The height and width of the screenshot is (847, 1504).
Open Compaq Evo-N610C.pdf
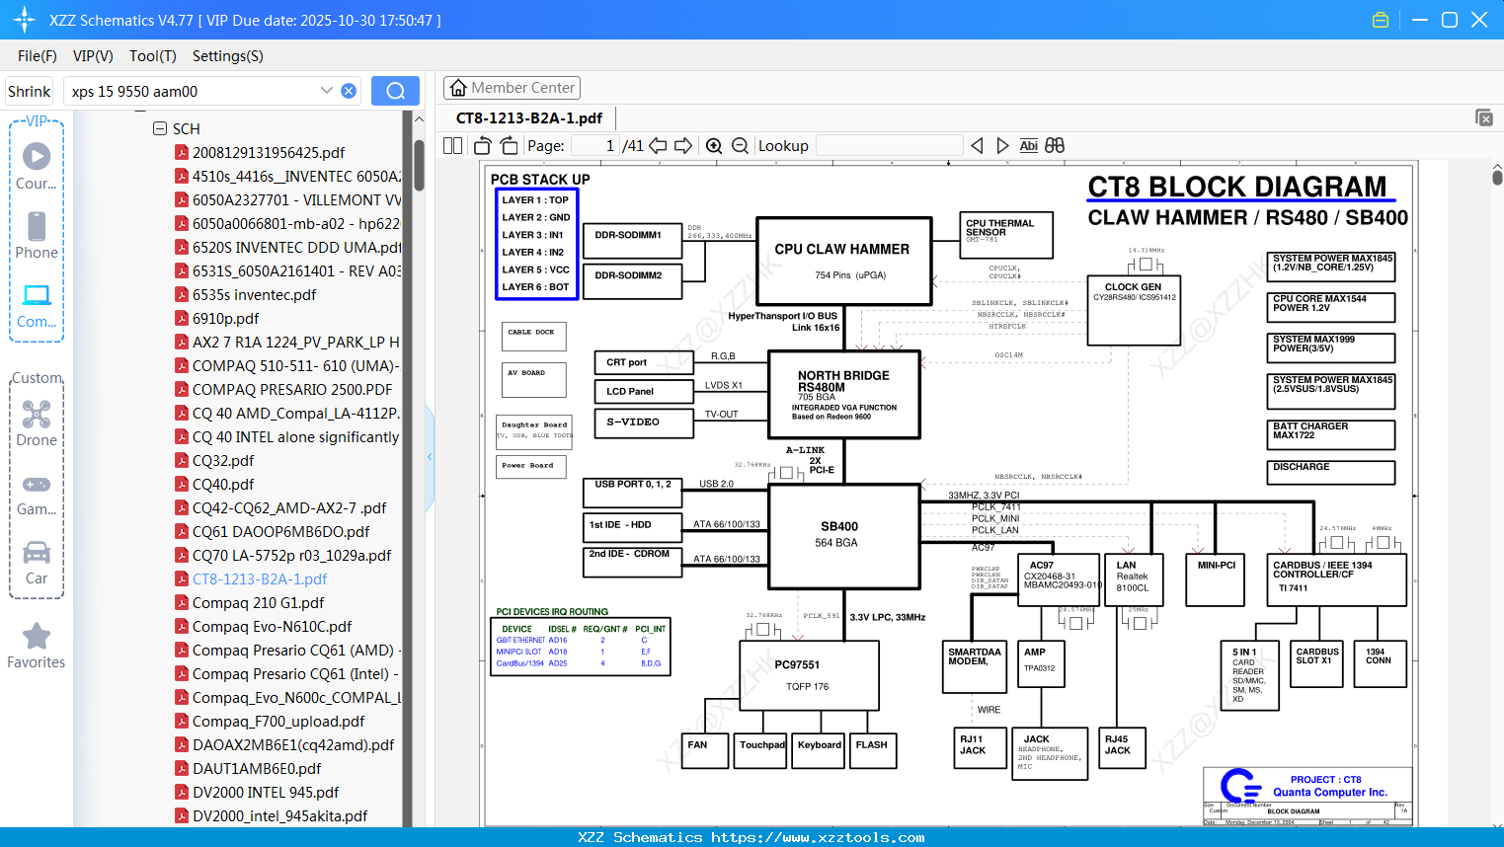pos(272,627)
